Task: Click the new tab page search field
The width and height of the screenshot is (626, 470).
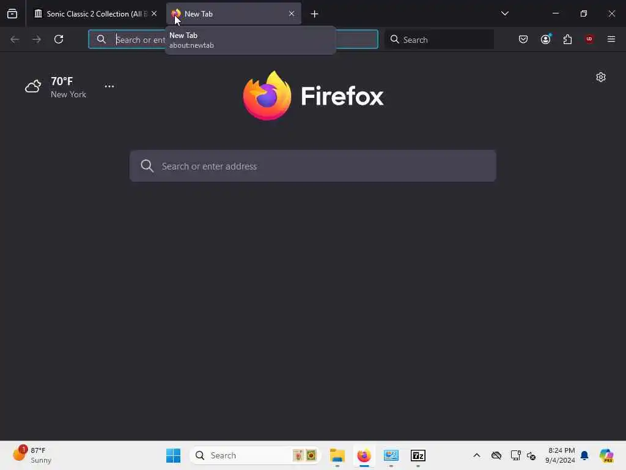Action: click(313, 166)
